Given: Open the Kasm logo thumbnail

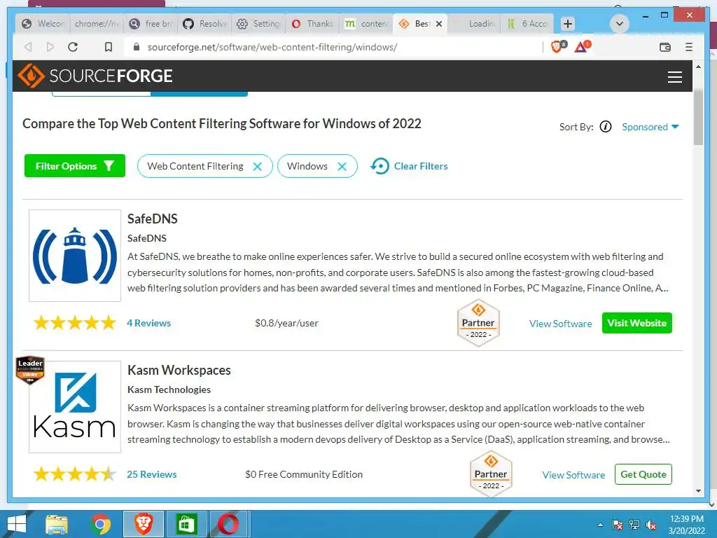Looking at the screenshot, I should (74, 407).
